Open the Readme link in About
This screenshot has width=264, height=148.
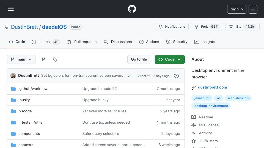click(x=202, y=117)
